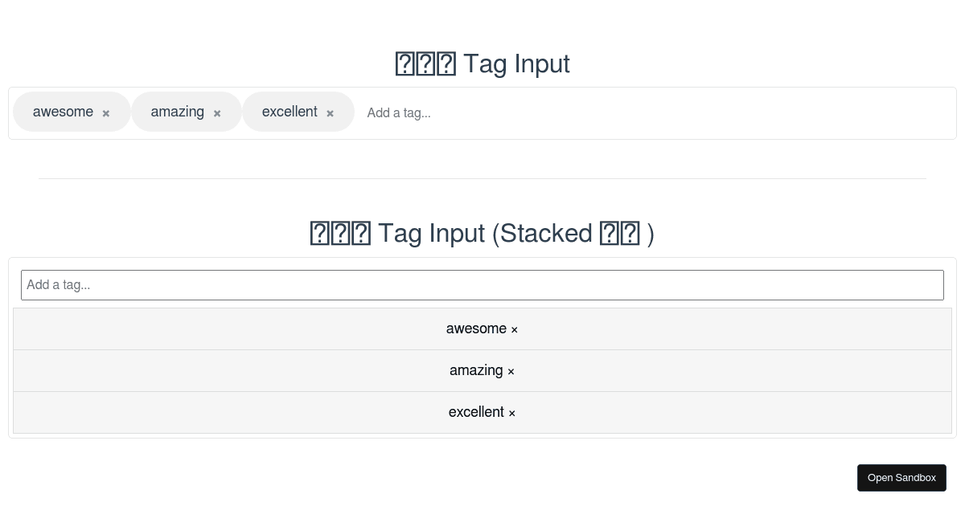Click the horizontal divider between sections
The width and height of the screenshot is (965, 506).
point(482,178)
